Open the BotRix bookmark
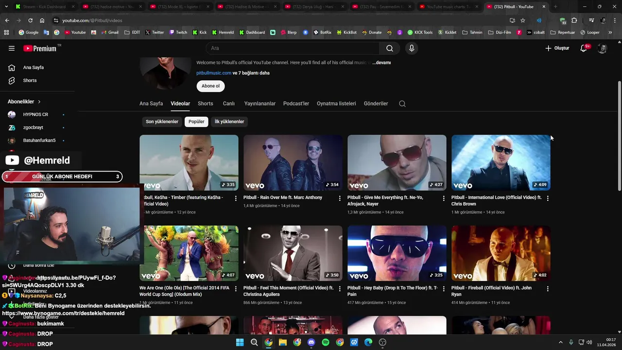This screenshot has height=350, width=622. tap(322, 33)
